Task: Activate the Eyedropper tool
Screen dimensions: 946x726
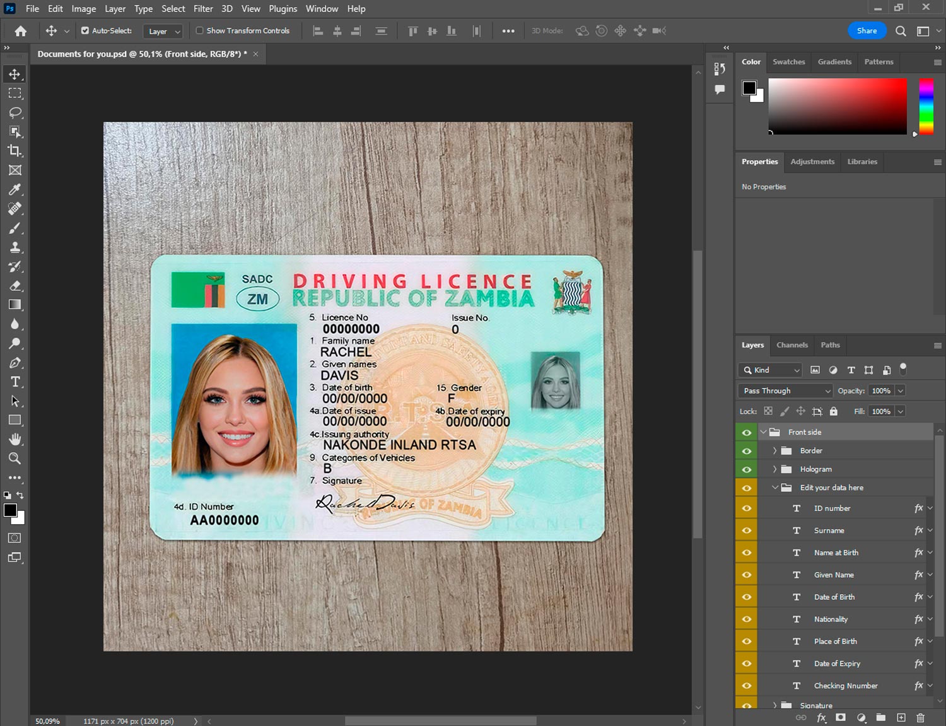Action: [15, 189]
